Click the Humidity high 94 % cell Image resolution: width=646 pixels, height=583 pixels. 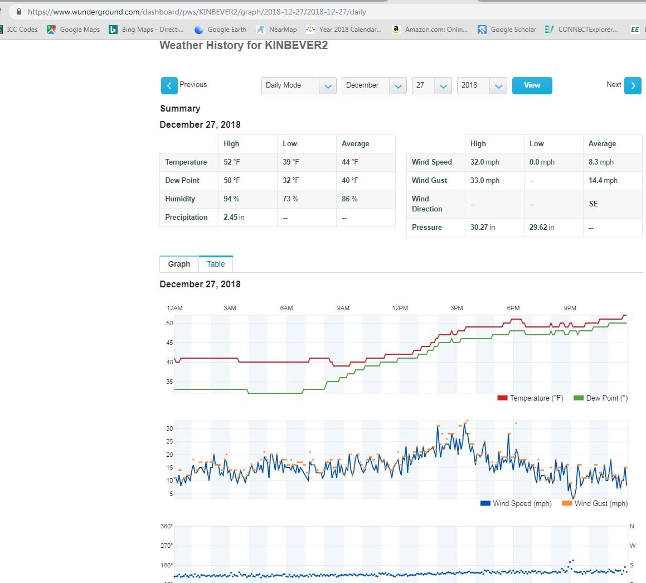coord(247,199)
